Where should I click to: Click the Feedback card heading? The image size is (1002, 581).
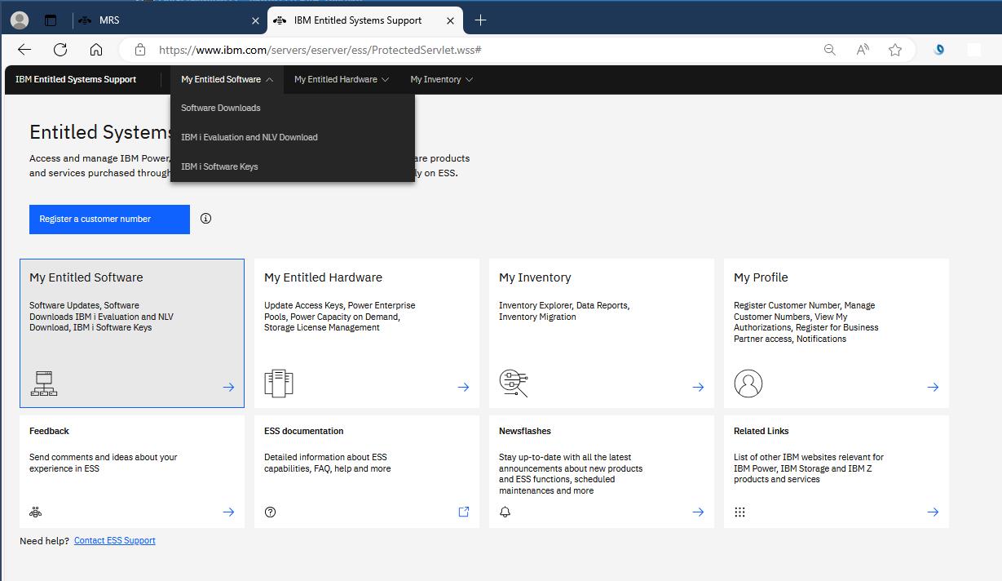point(49,431)
